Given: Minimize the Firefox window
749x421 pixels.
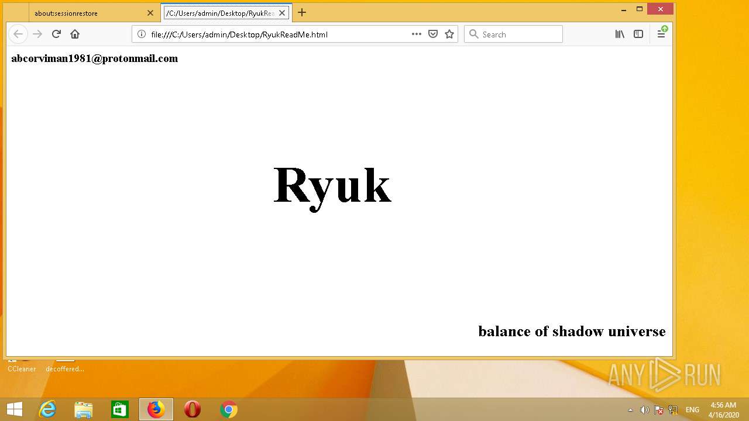Looking at the screenshot, I should coord(624,9).
